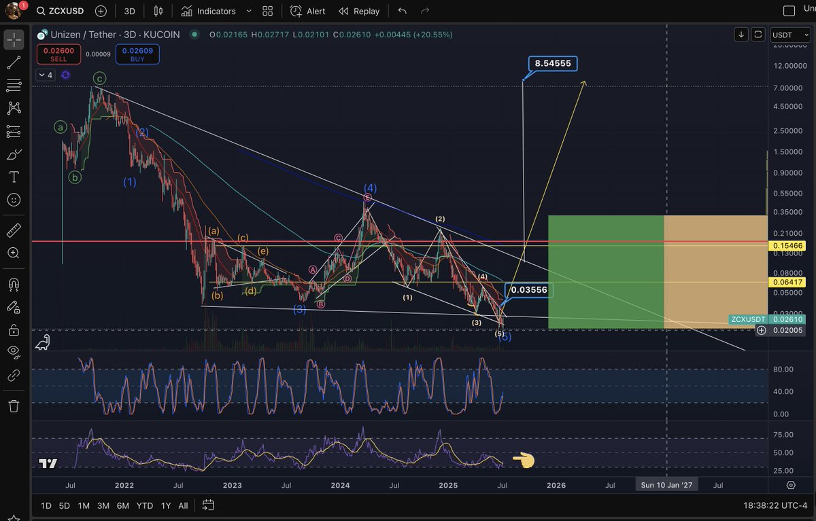Open the 3D interval selector

point(129,11)
